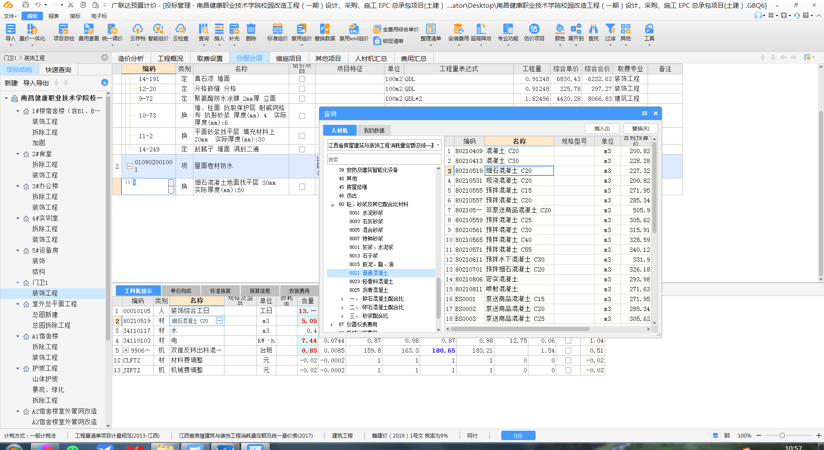Screen dimensions: 824x450
Task: Toggle checkbox in row 10-73 抗裂保护层
Action: [x=302, y=116]
